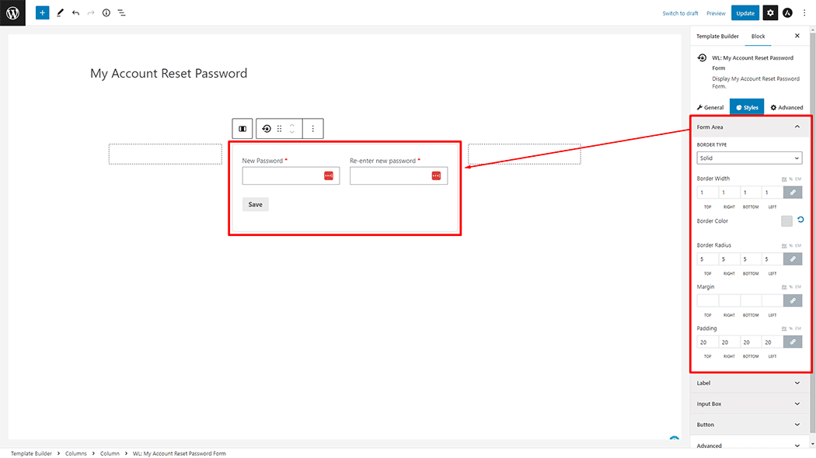
Task: Open the Border Color swatch
Action: [x=786, y=221]
